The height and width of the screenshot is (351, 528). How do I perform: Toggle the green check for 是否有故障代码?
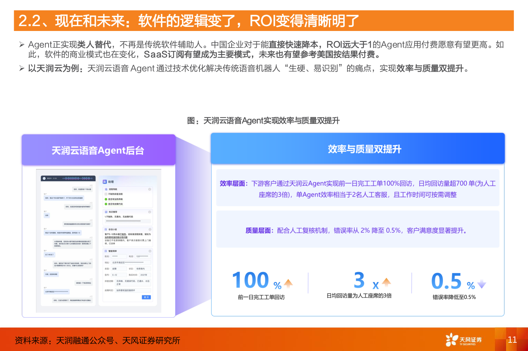pyautogui.click(x=106, y=204)
